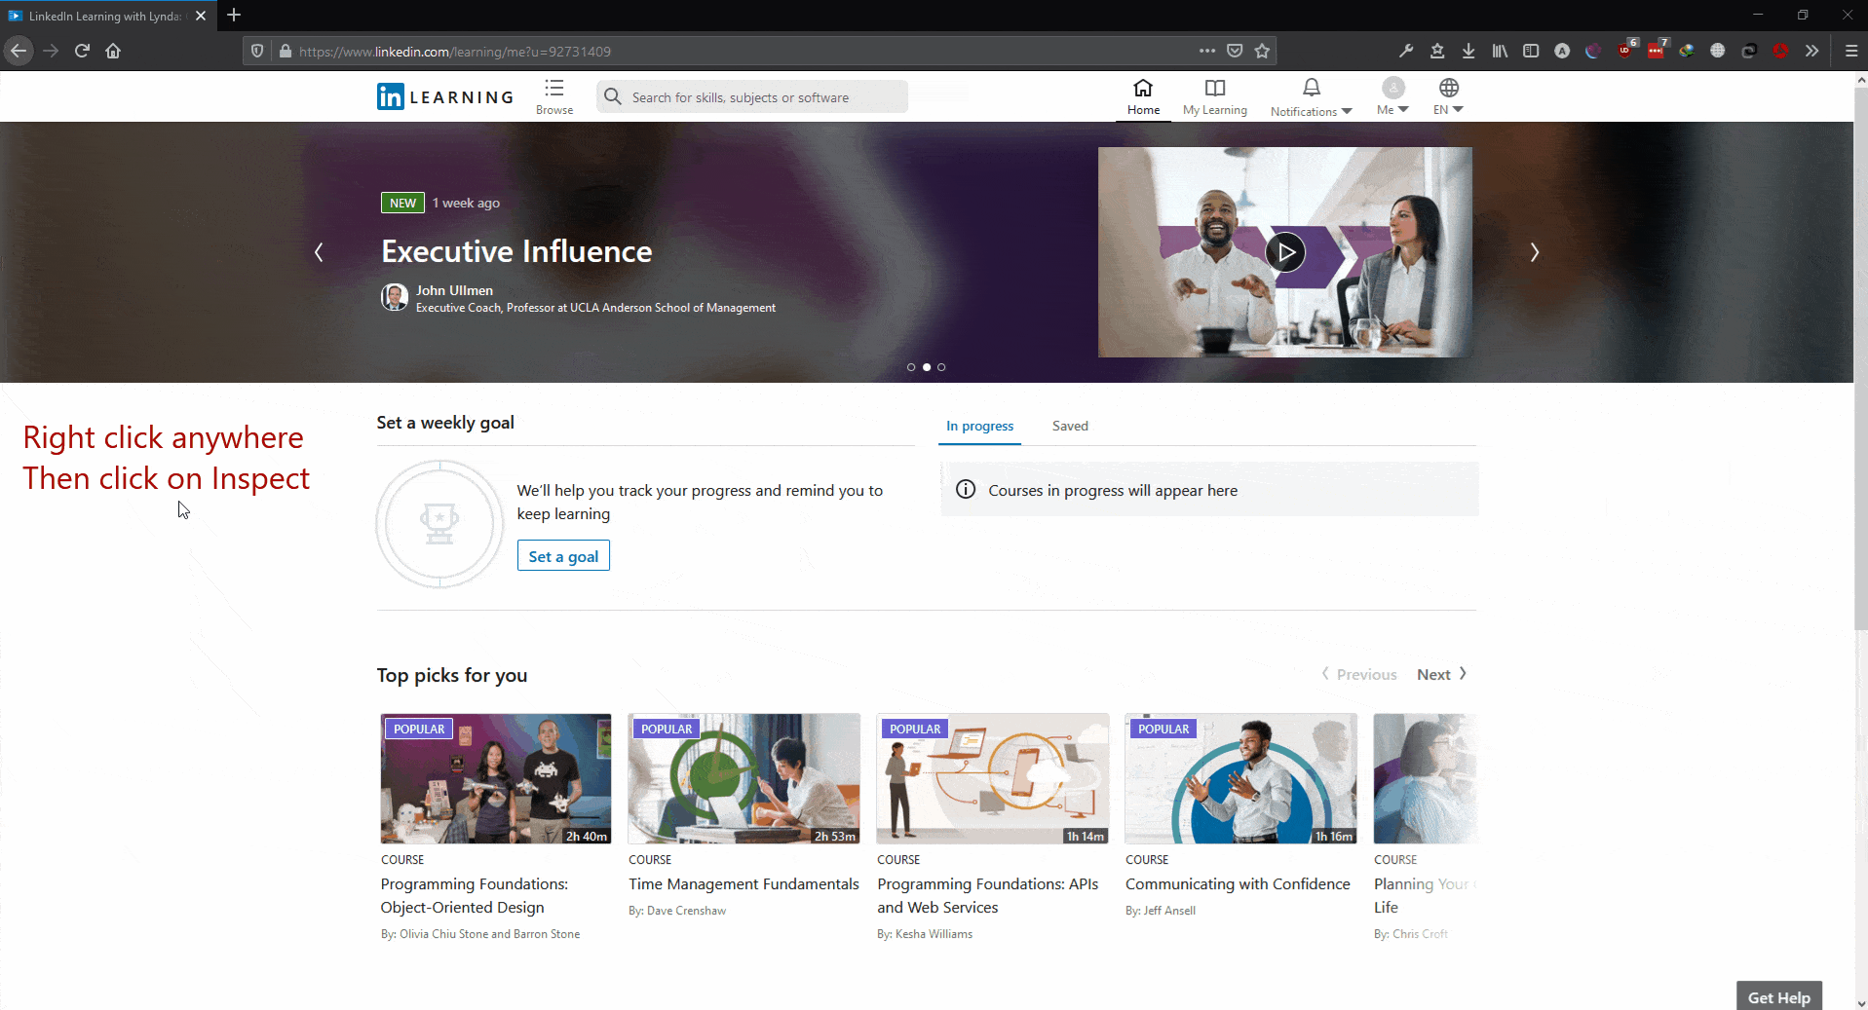Open the Firefox hamburger menu
Viewport: 1868px width, 1010px height.
[1851, 51]
